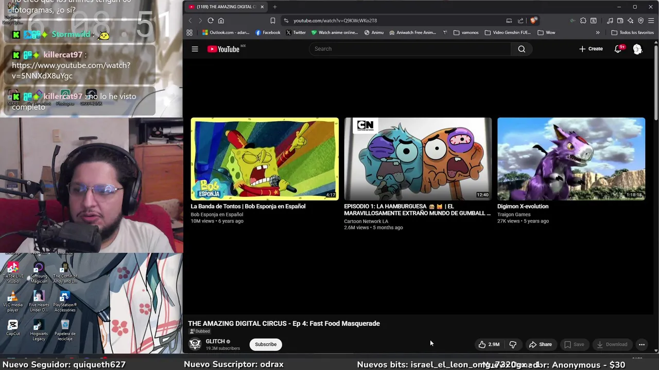Open the YouTube guide hamburger menu
The height and width of the screenshot is (370, 659).
coord(195,49)
